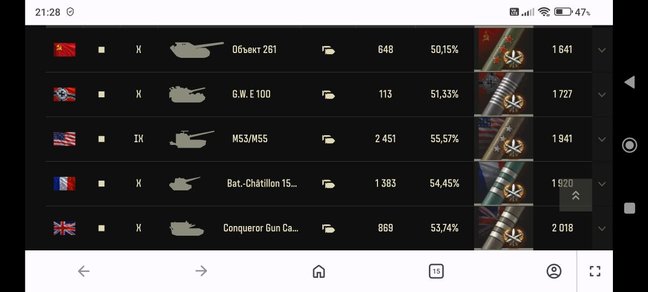Viewport: 648px width, 292px height.
Task: Click the Soviet flag icon for Объект 261
Action: tap(64, 50)
